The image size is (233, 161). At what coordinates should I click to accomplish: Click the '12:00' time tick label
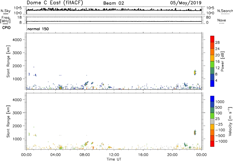point(114,155)
